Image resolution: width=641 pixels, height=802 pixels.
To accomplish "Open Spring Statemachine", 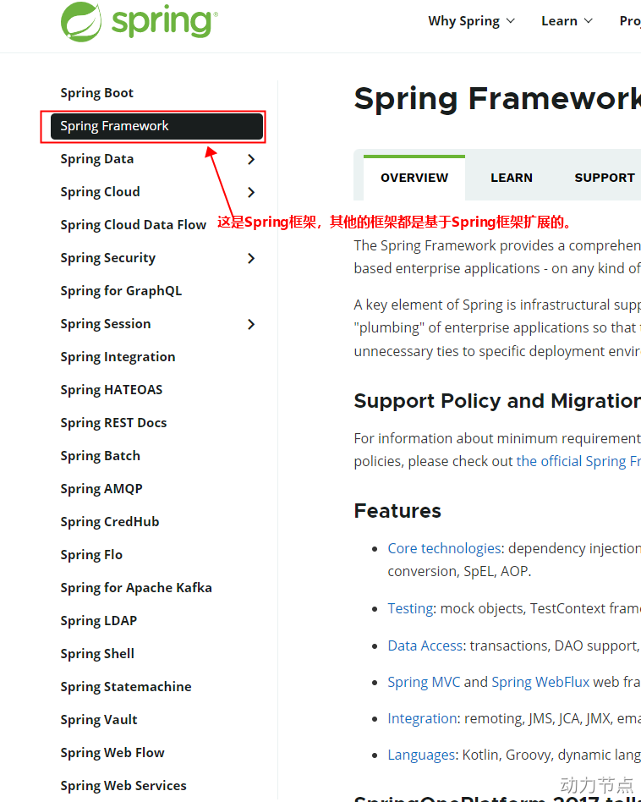I will tap(126, 687).
